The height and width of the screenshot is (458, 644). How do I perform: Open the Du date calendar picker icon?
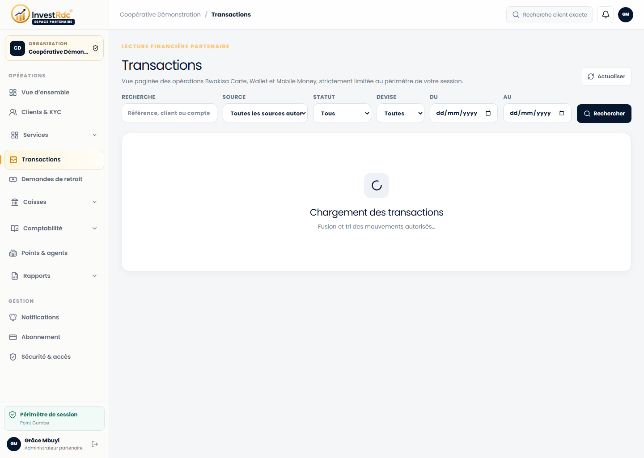pyautogui.click(x=488, y=113)
